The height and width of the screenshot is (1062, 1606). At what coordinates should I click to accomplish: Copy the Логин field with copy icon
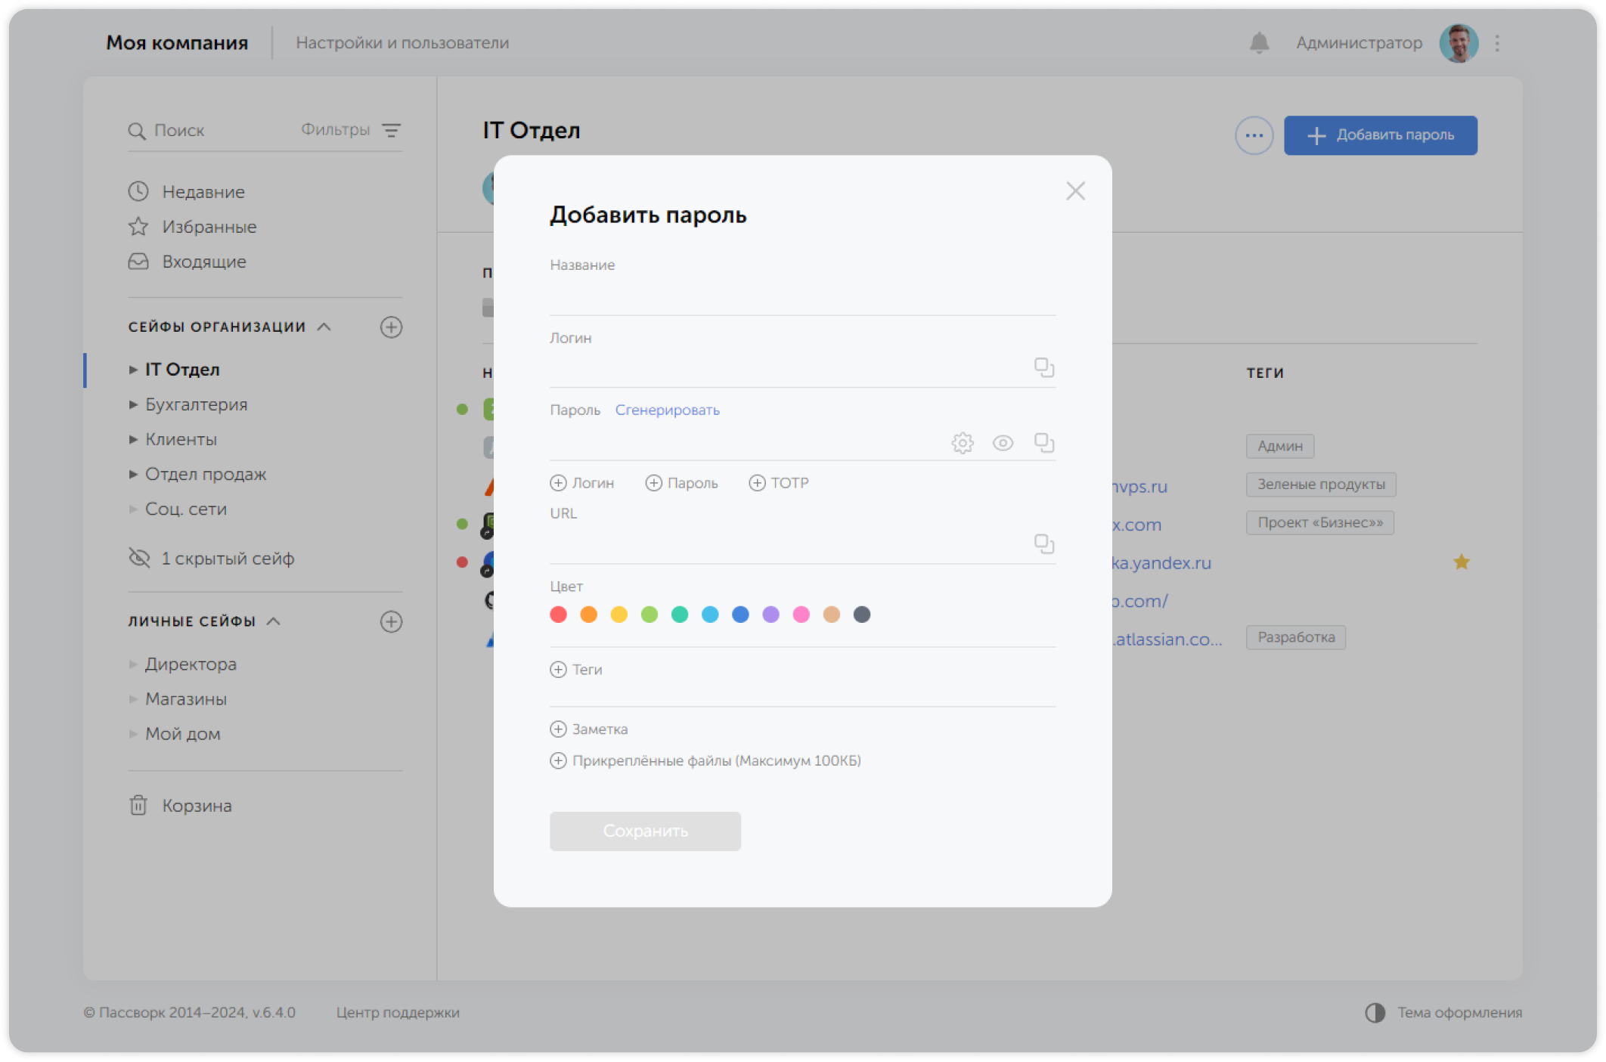click(1043, 367)
